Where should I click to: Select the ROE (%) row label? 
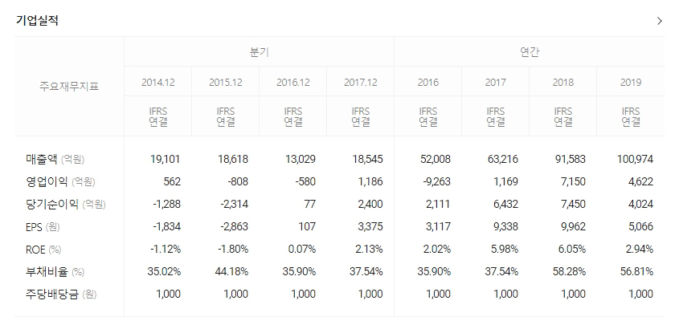(43, 249)
